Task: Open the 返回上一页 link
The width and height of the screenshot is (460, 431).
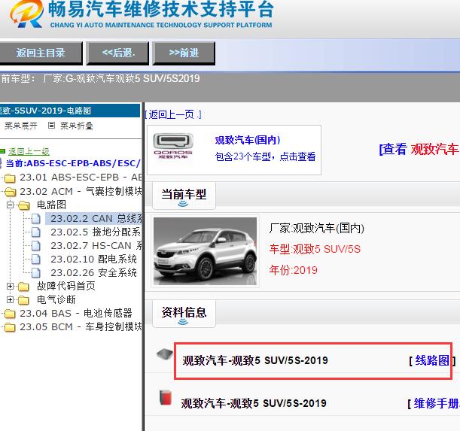Action: [x=173, y=114]
